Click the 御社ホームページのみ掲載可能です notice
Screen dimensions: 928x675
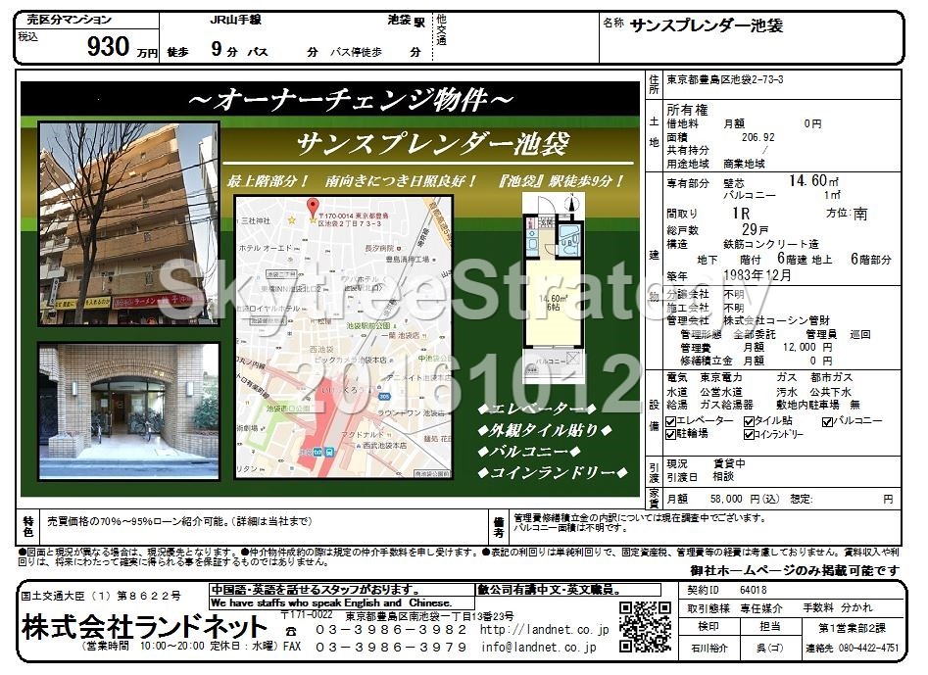click(795, 570)
